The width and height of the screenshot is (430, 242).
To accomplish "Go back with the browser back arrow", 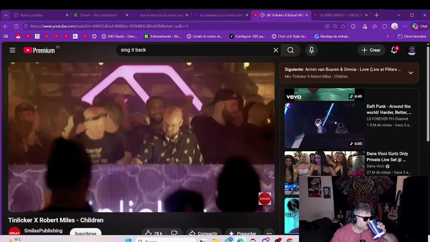I will 6,26.
